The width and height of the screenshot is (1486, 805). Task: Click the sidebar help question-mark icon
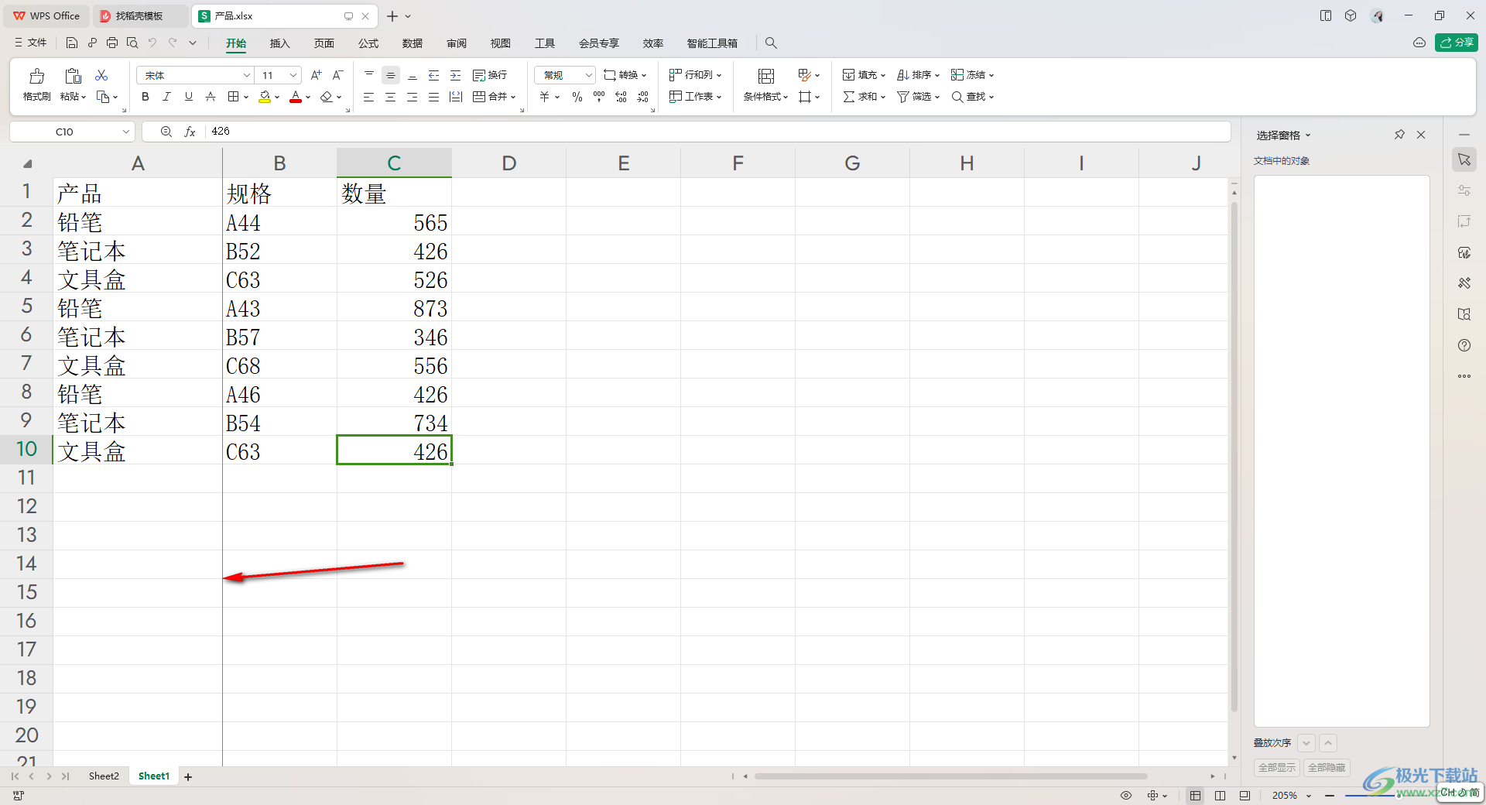pyautogui.click(x=1464, y=345)
